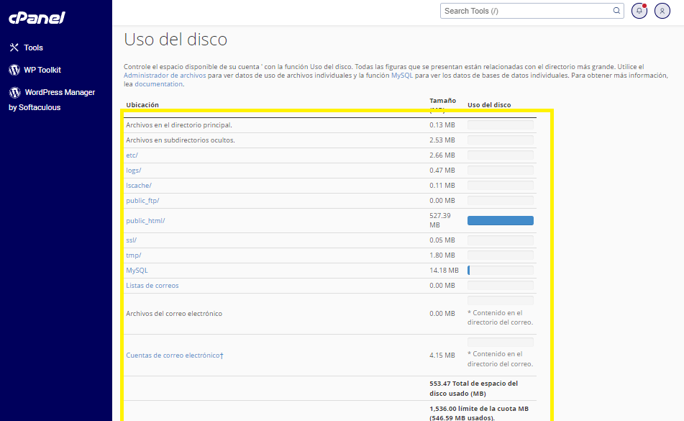Click the search magnifier icon
Screen dimensions: 684x421
click(617, 11)
